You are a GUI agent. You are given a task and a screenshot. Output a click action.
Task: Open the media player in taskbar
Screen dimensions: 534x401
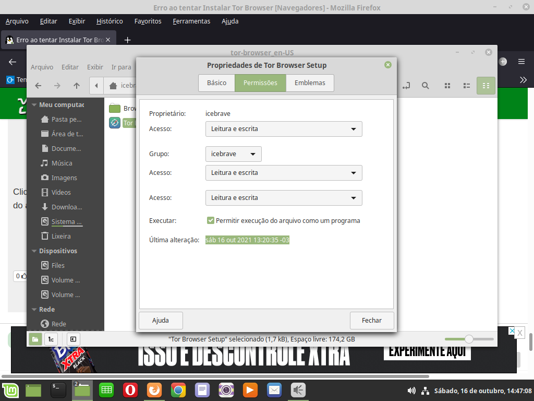coord(250,391)
